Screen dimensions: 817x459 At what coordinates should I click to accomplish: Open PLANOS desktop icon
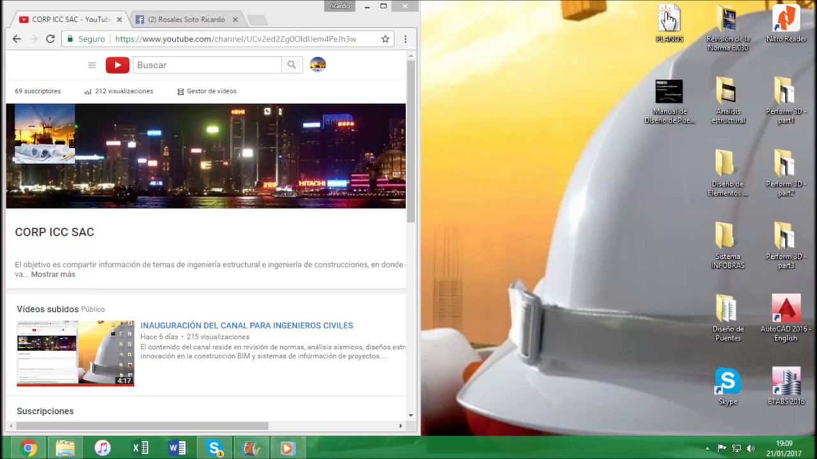tap(669, 24)
